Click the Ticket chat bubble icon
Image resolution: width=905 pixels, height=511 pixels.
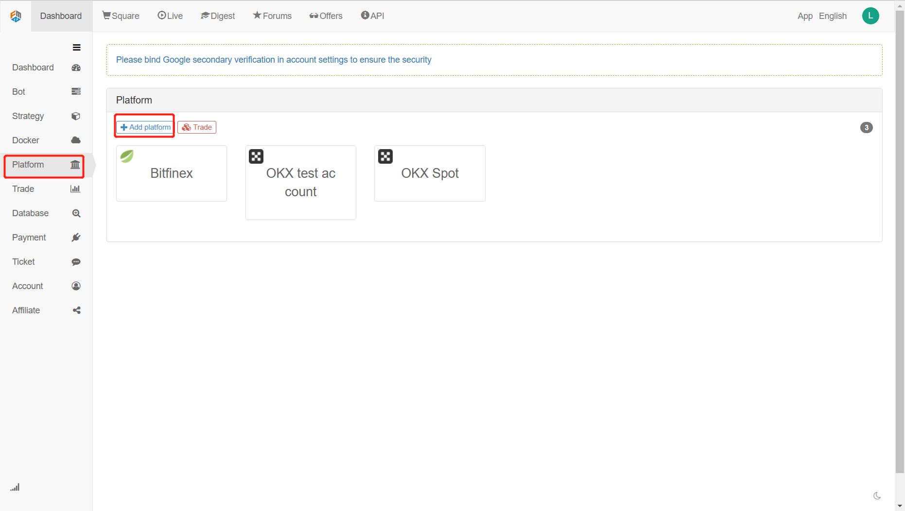click(x=76, y=262)
